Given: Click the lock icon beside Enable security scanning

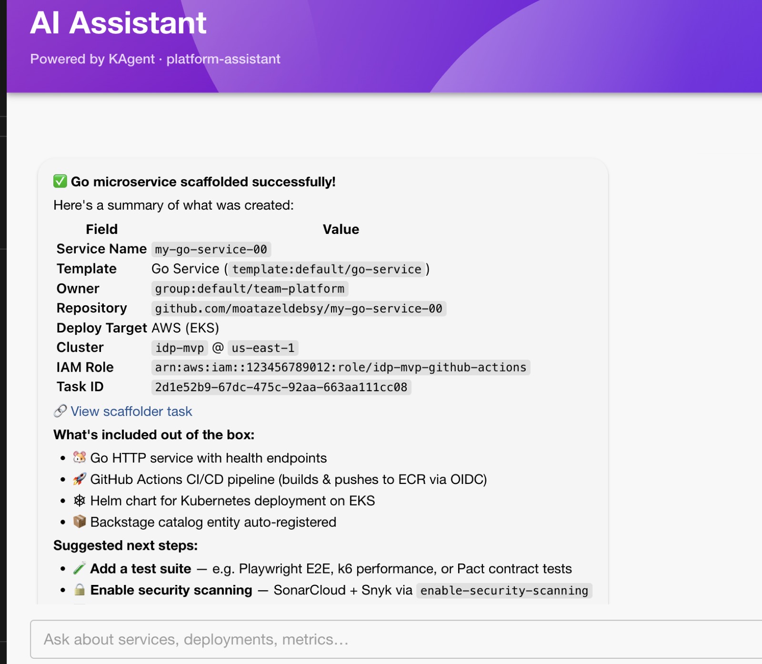Looking at the screenshot, I should [x=80, y=590].
